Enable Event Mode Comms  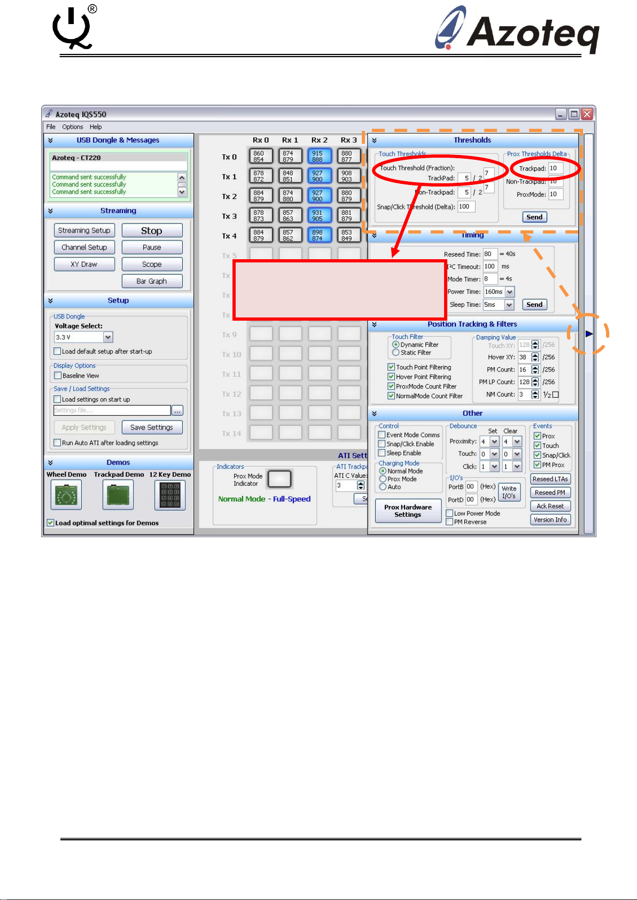(x=382, y=435)
